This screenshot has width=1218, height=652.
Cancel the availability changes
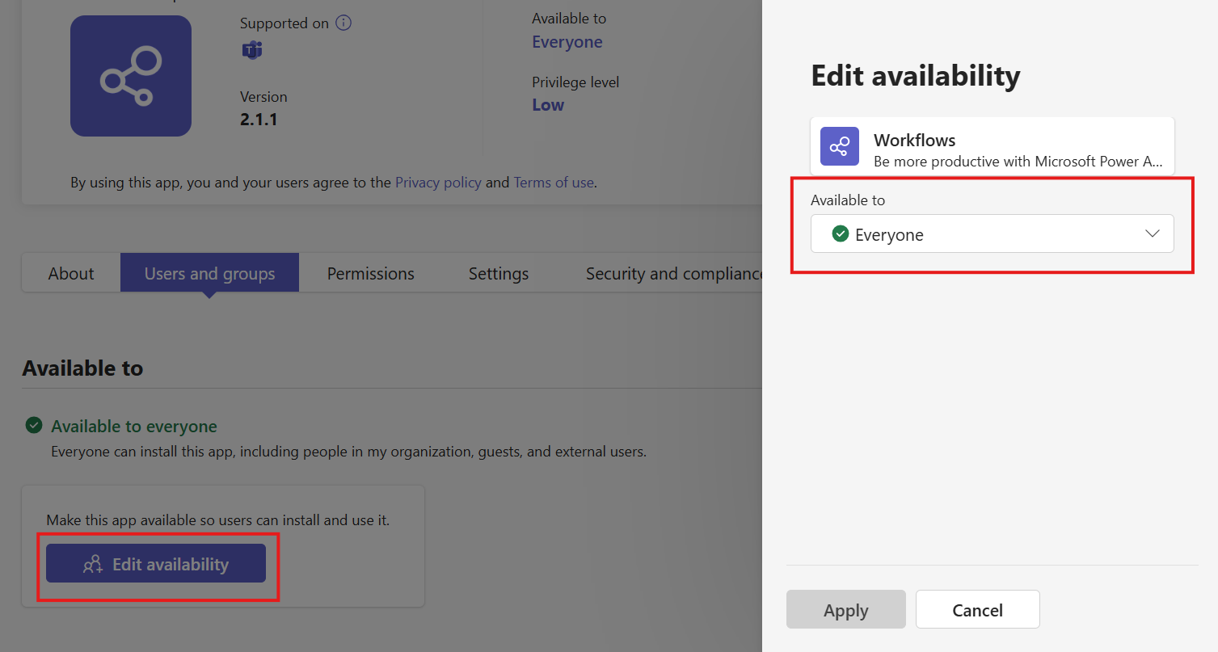(977, 609)
